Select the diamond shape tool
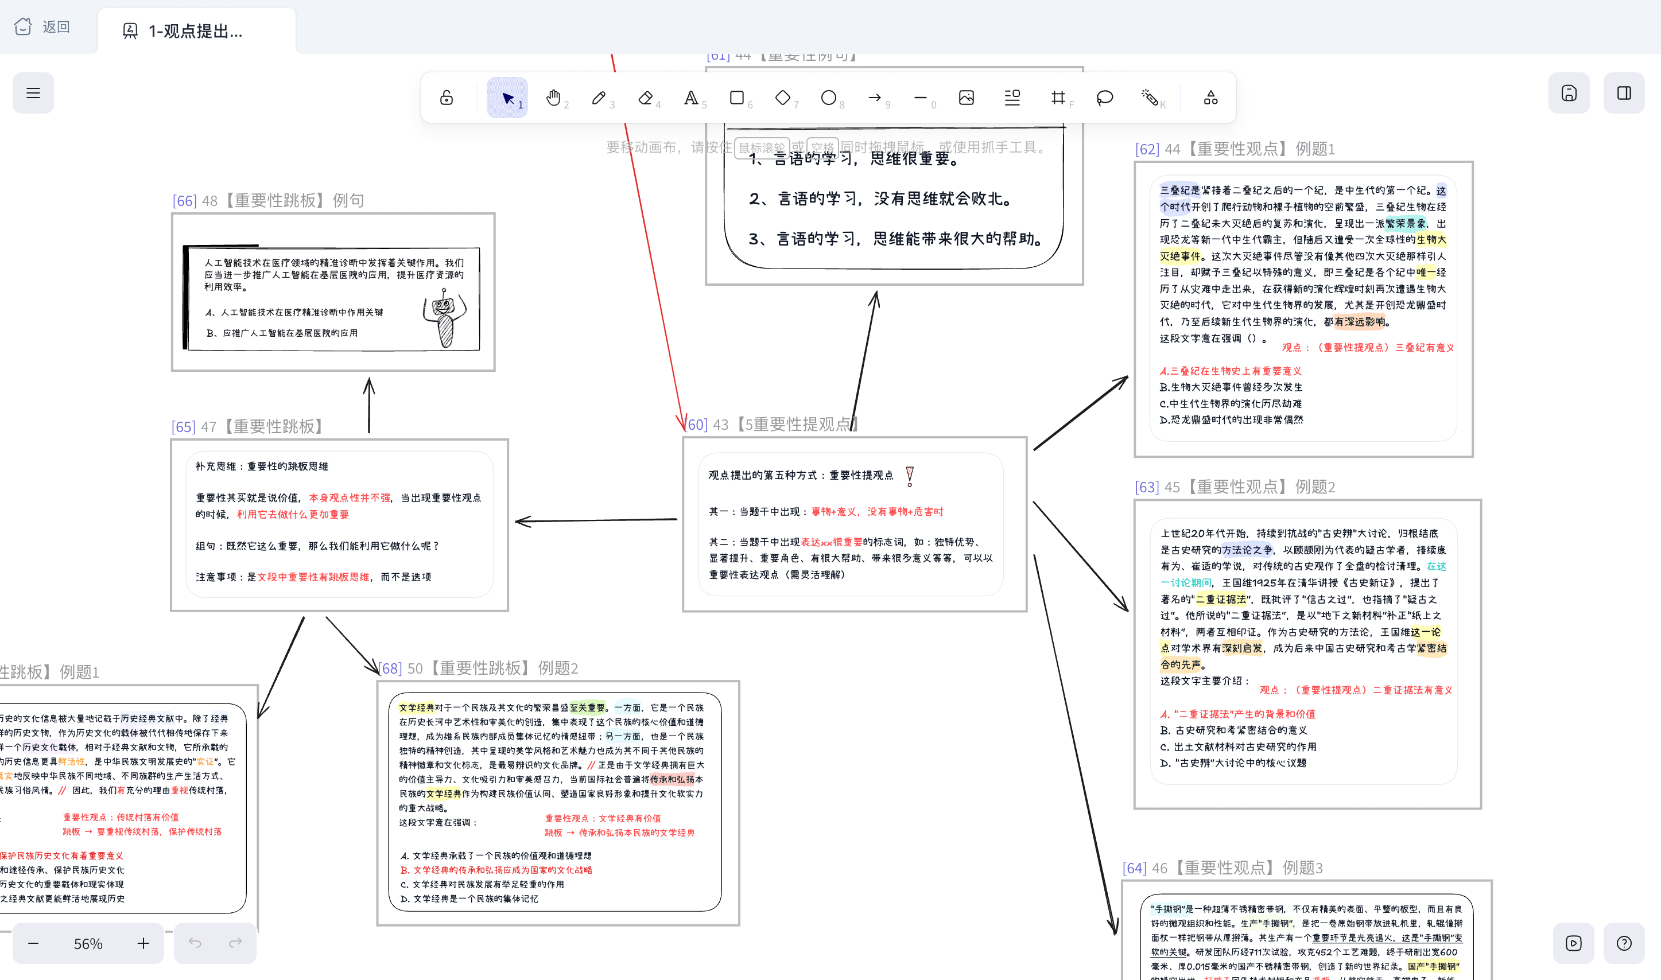 (783, 98)
